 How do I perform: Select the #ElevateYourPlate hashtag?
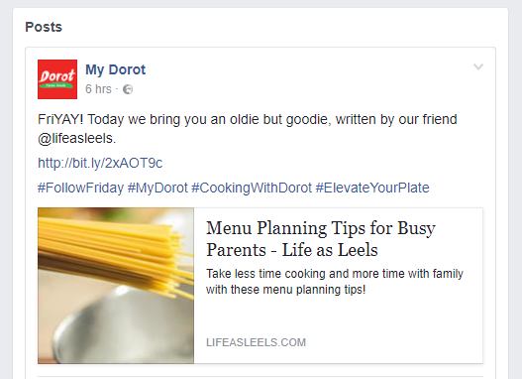click(372, 188)
